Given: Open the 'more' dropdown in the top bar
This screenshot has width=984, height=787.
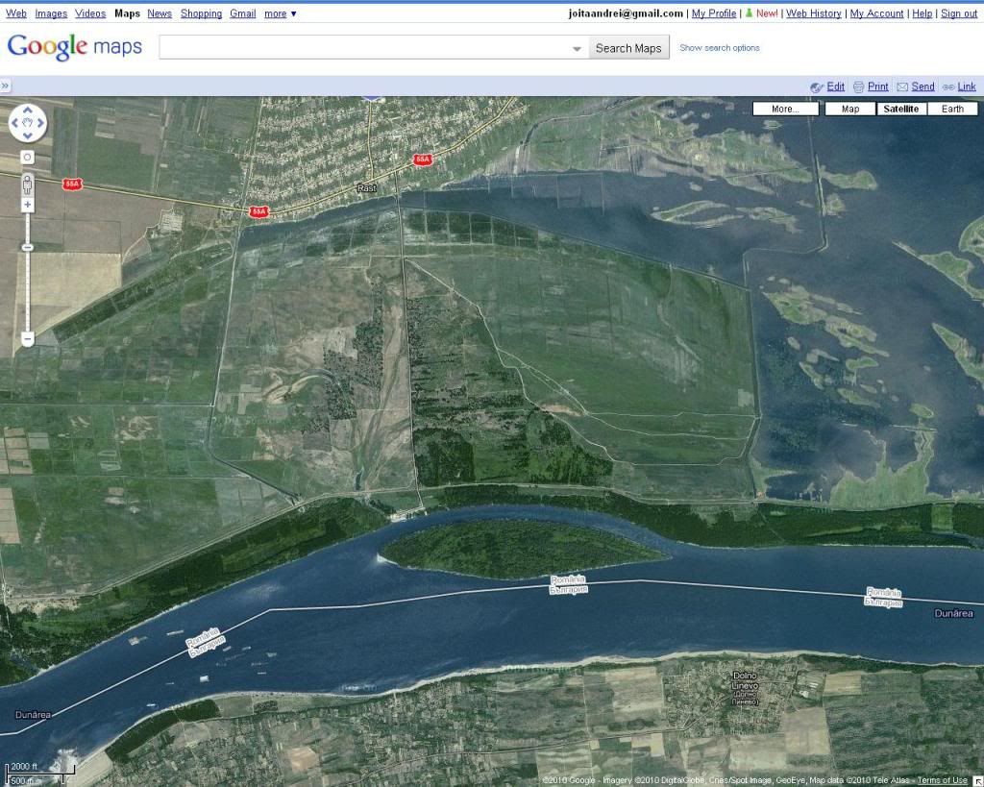Looking at the screenshot, I should click(280, 13).
